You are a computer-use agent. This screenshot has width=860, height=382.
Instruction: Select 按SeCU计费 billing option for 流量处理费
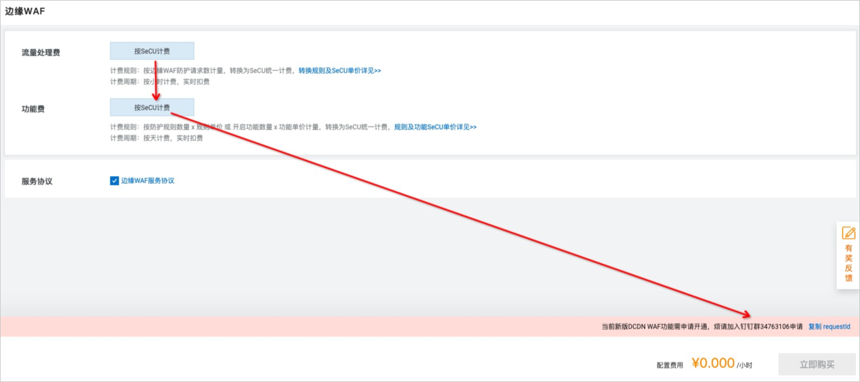click(x=152, y=50)
